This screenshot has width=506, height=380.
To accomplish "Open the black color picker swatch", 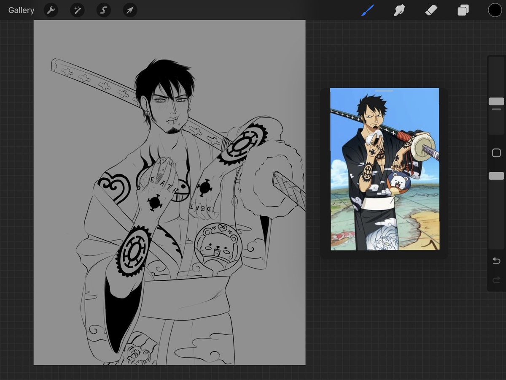I will (495, 10).
